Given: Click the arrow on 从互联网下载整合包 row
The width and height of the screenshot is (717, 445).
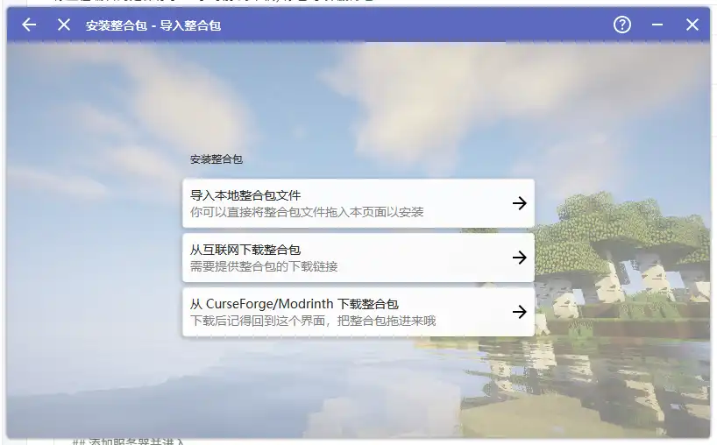Looking at the screenshot, I should click(x=520, y=258).
